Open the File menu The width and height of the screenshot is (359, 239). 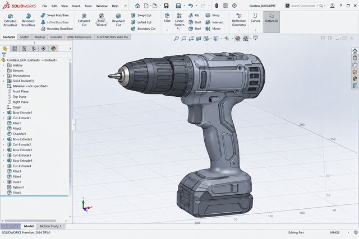click(x=45, y=6)
